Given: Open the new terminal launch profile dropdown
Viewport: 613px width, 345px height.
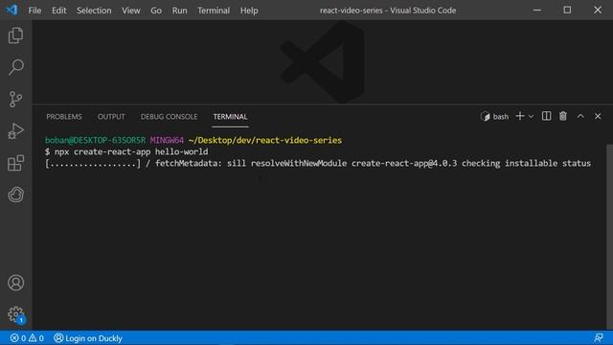Looking at the screenshot, I should [531, 117].
